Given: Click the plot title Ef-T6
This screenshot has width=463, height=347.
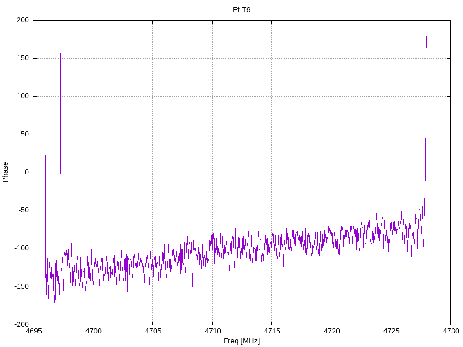Looking at the screenshot, I should 241,9.
